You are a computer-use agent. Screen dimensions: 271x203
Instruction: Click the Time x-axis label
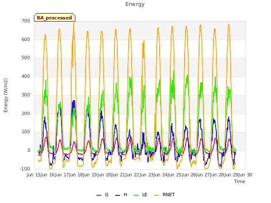point(240,181)
